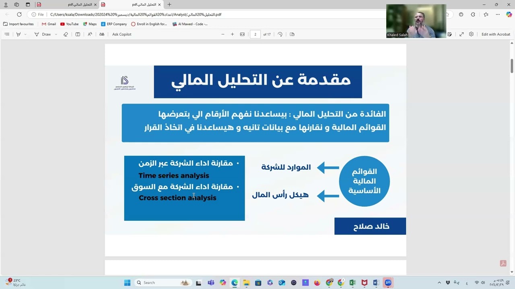
Task: Close the first PDF tab
Action: (95, 4)
